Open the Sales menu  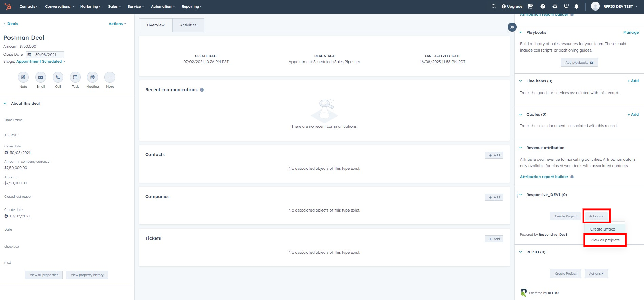coord(115,6)
